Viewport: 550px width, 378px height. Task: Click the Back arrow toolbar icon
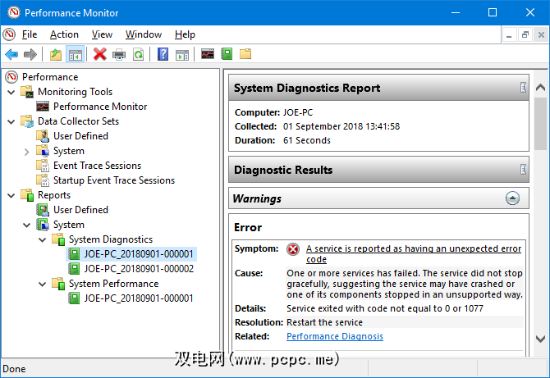click(11, 54)
